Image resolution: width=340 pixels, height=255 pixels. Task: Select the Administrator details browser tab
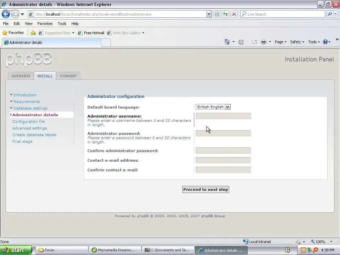click(x=51, y=42)
